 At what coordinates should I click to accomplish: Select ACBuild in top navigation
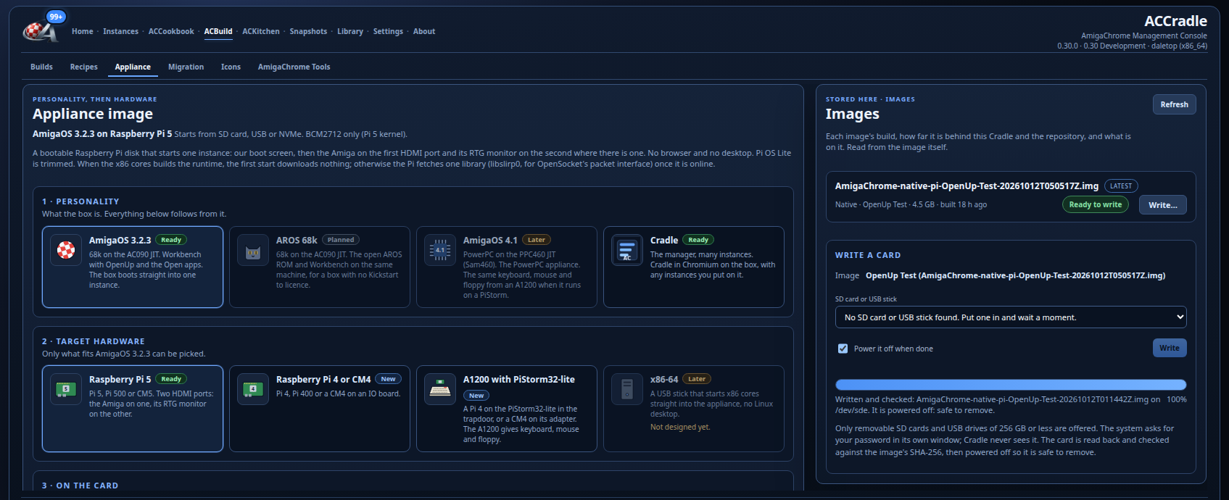(218, 31)
